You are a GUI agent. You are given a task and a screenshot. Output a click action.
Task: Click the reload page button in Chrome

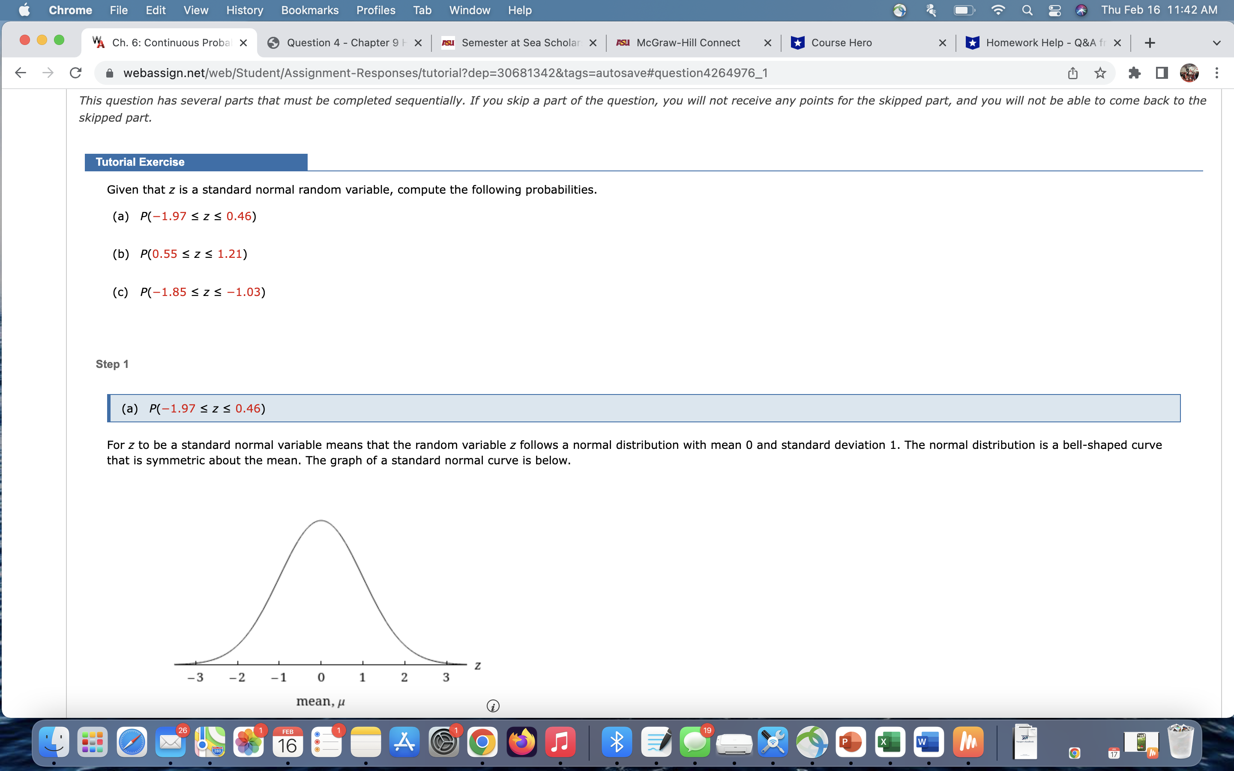(x=75, y=73)
